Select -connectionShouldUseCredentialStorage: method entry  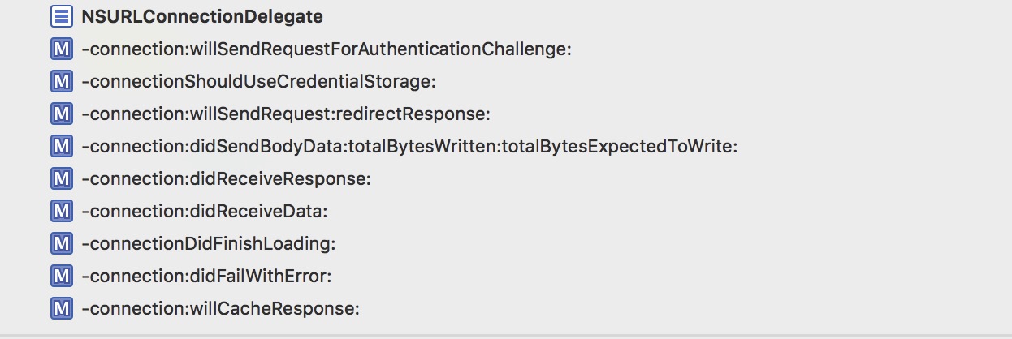258,81
